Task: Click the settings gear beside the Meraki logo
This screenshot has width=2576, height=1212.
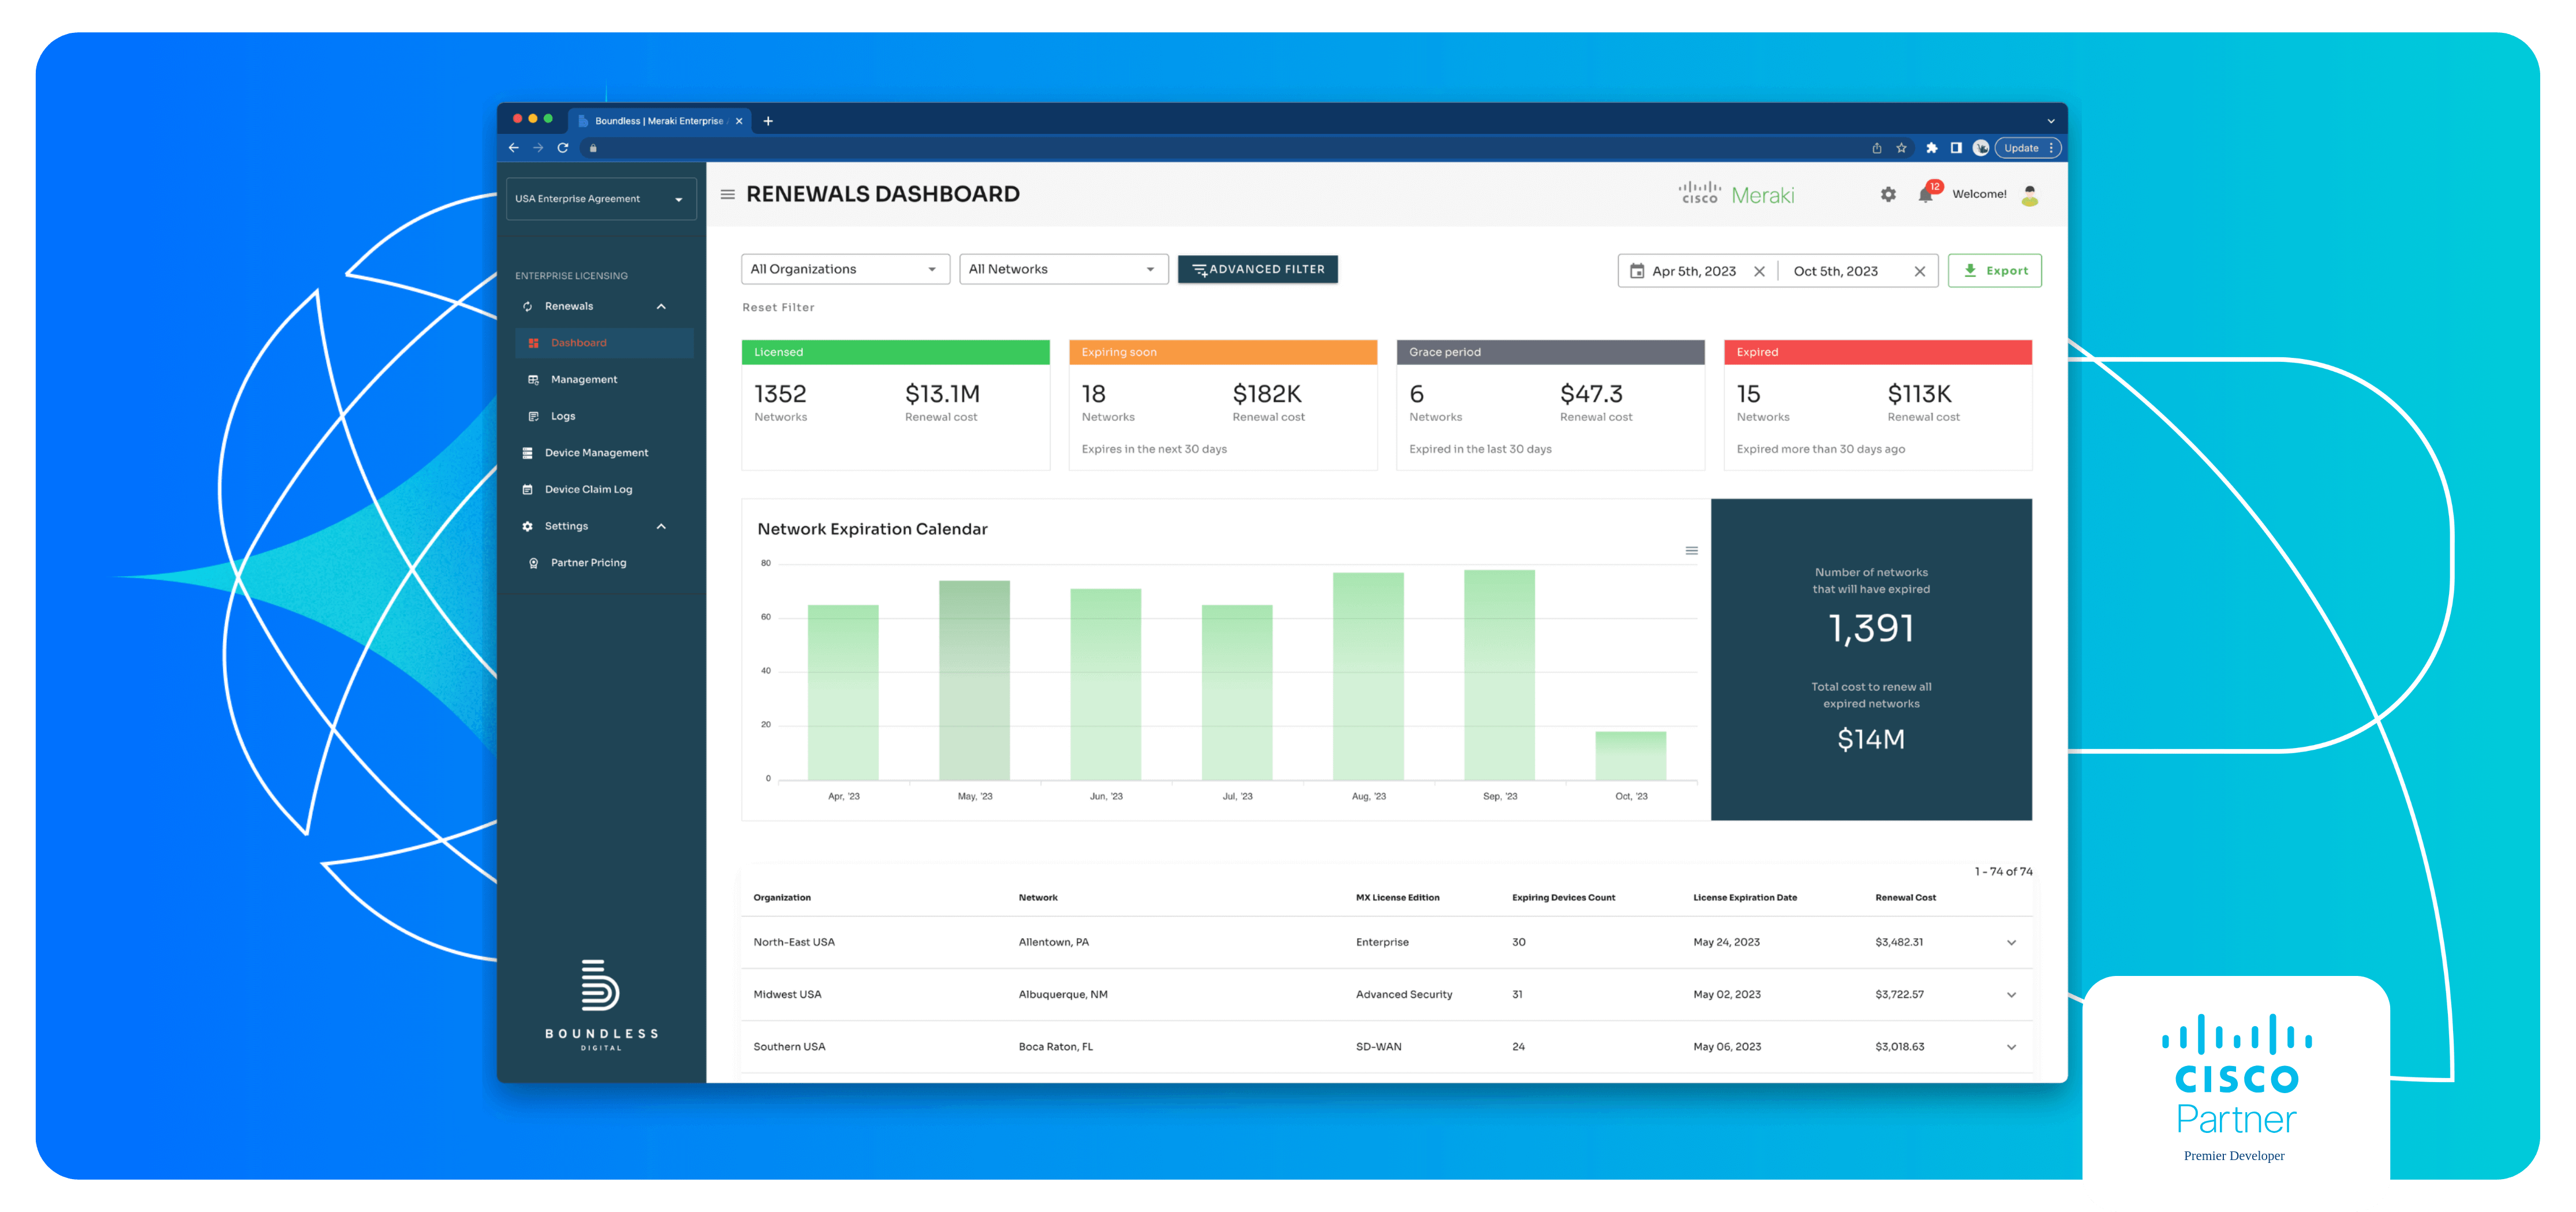Action: pyautogui.click(x=1888, y=195)
